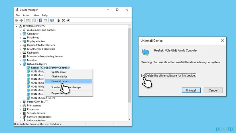Click the device tree scrollbar thumb

pyautogui.click(x=129, y=65)
